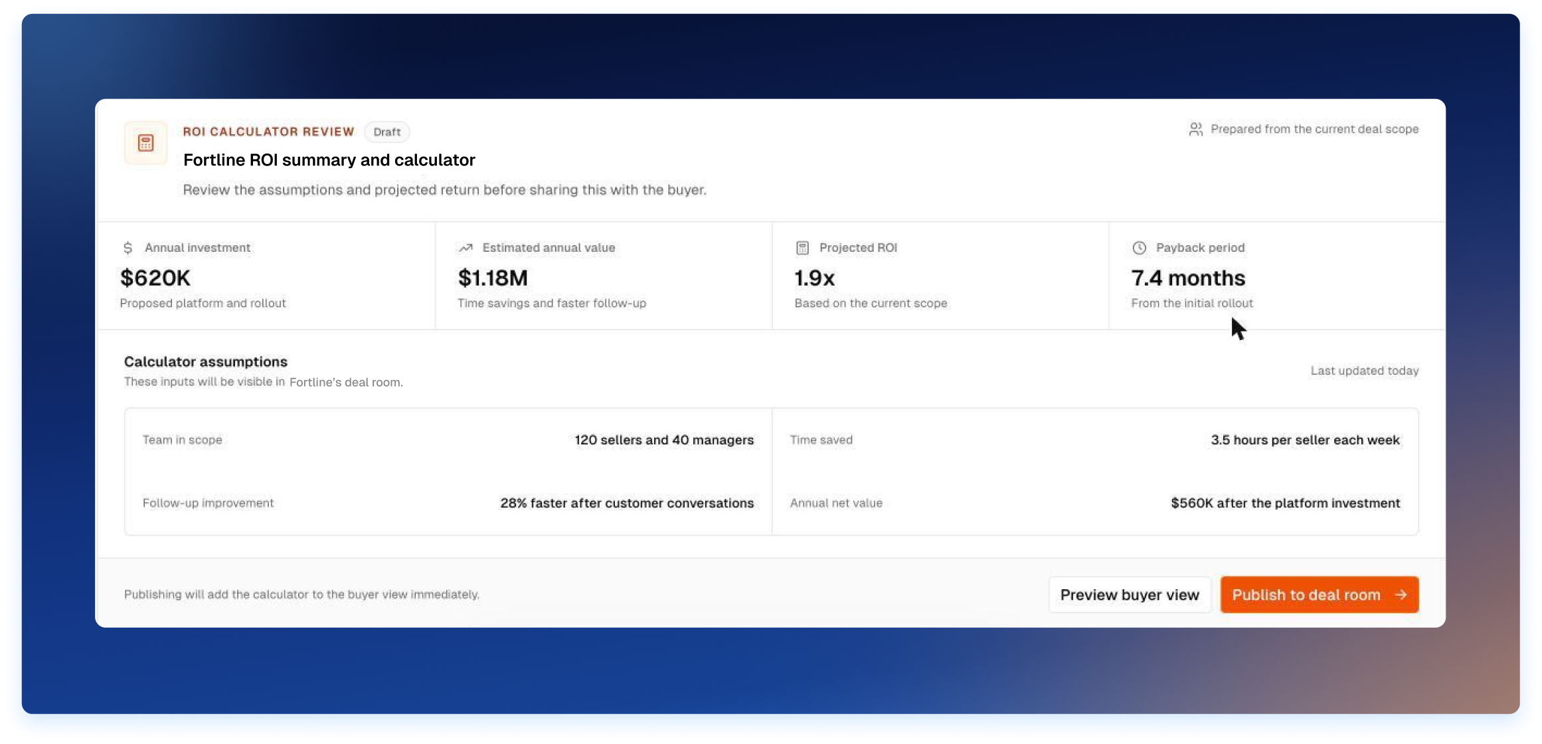This screenshot has height=744, width=1542.
Task: Click the Team in scope label
Action: [x=182, y=440]
